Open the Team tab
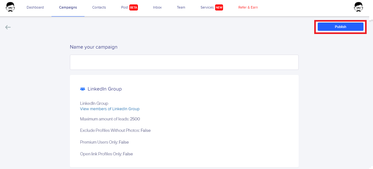Screen dimensions: 373x169 click(181, 7)
